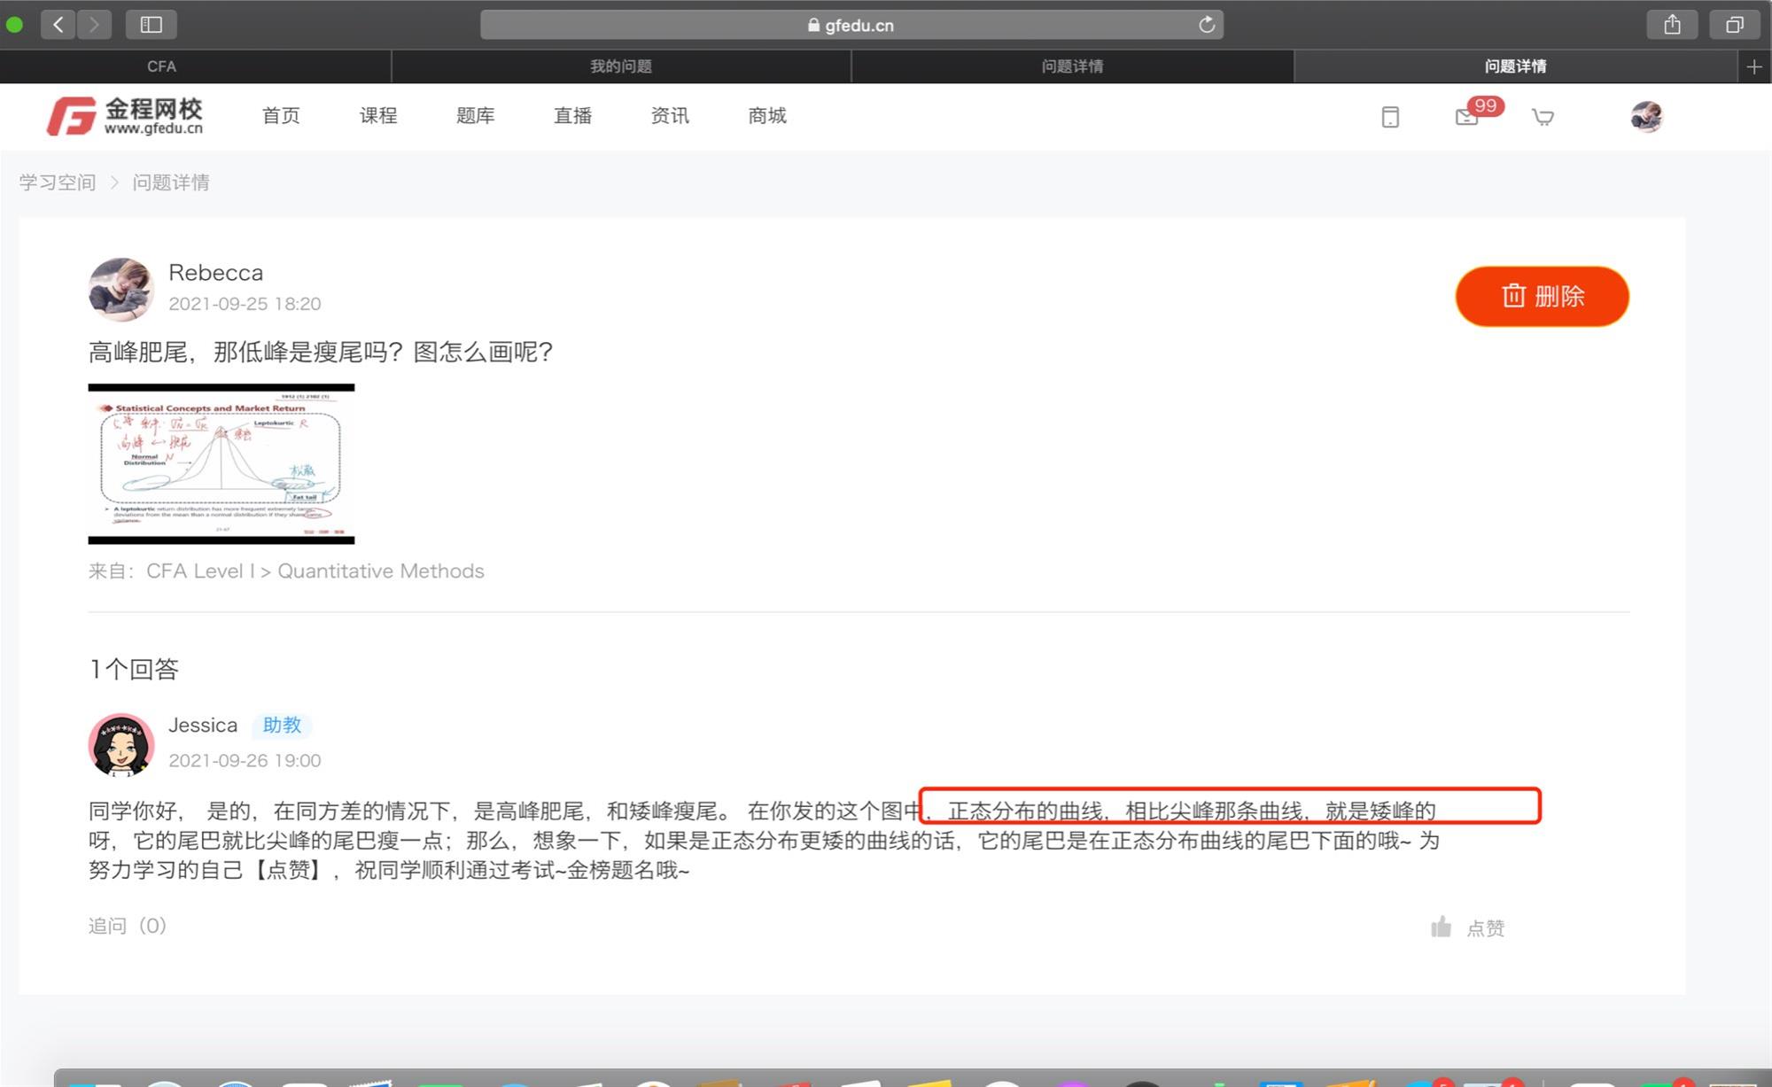
Task: Open messages envelope with 99 badge
Action: click(1467, 116)
